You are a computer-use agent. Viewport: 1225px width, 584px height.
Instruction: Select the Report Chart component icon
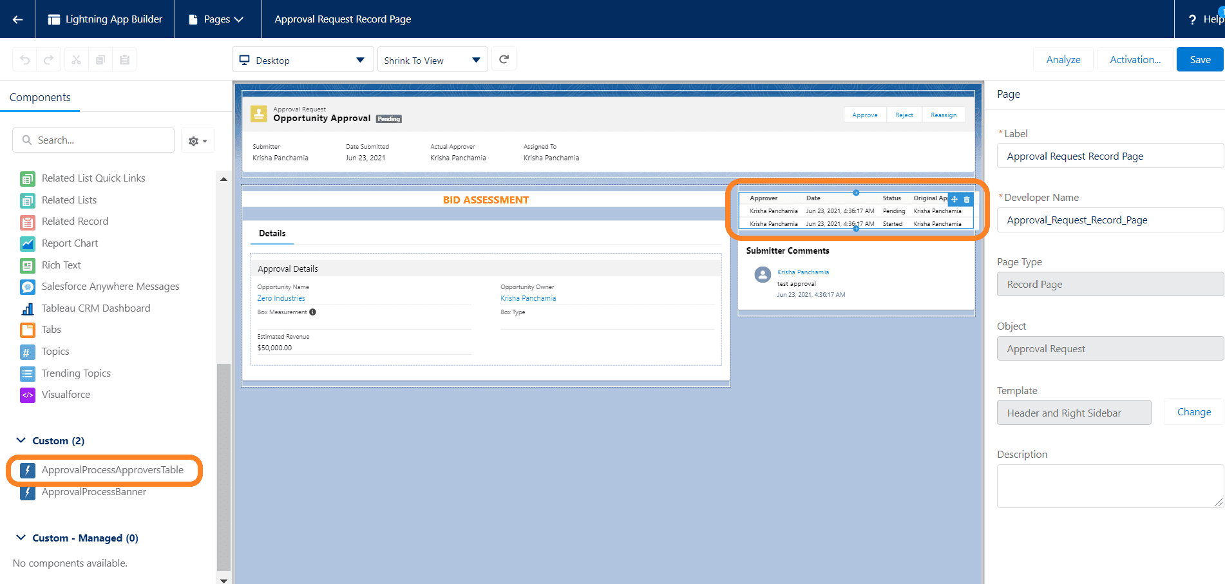coord(28,243)
